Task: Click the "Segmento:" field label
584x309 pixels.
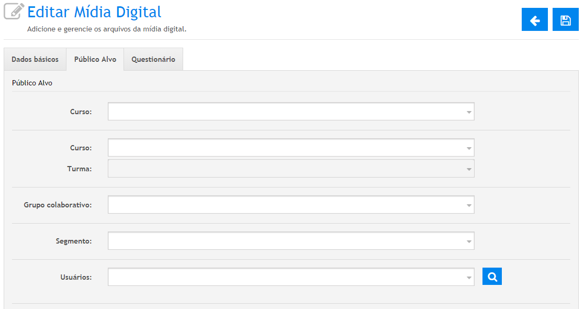Action: pos(74,241)
